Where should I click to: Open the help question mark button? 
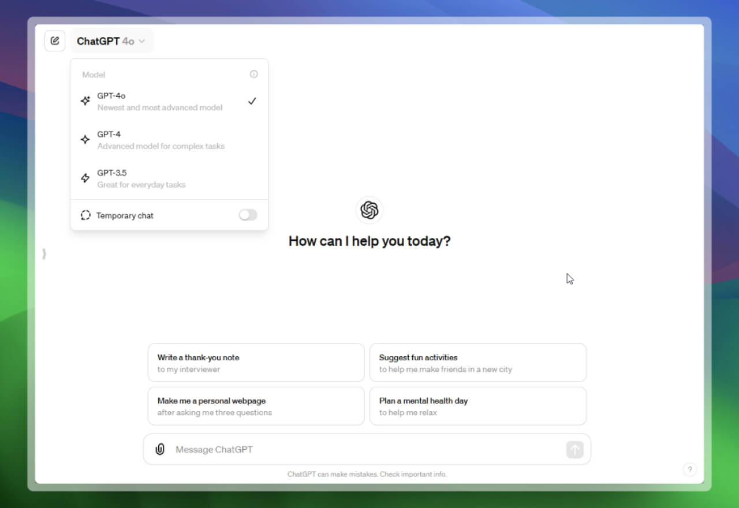click(689, 469)
